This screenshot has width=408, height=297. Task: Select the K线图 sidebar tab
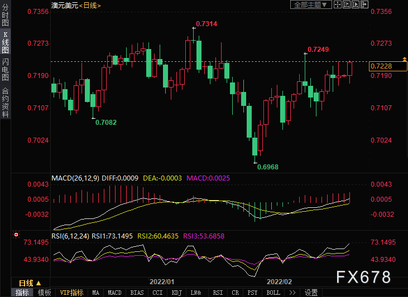(5, 42)
